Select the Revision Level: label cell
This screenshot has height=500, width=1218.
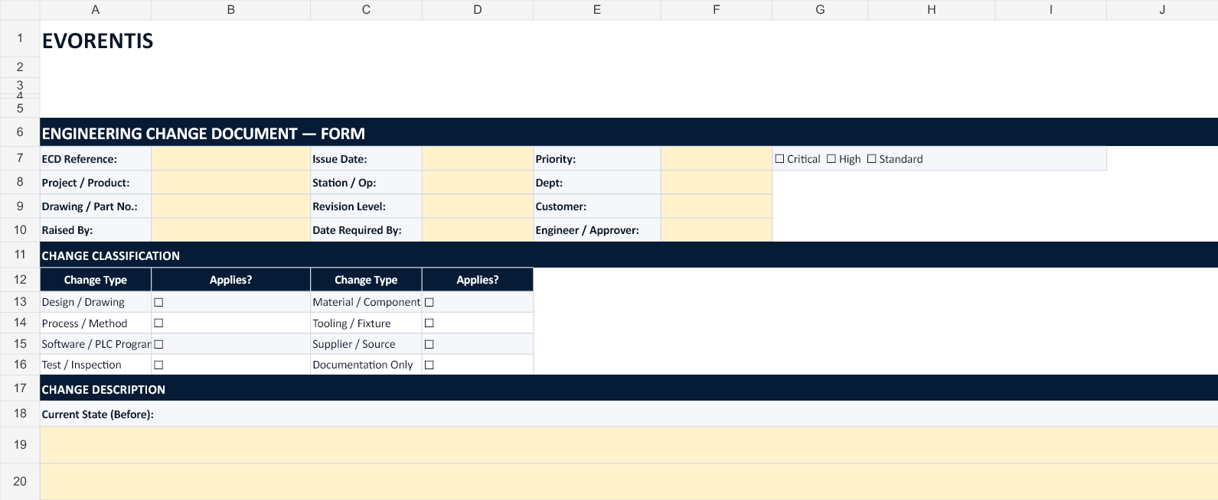[366, 206]
